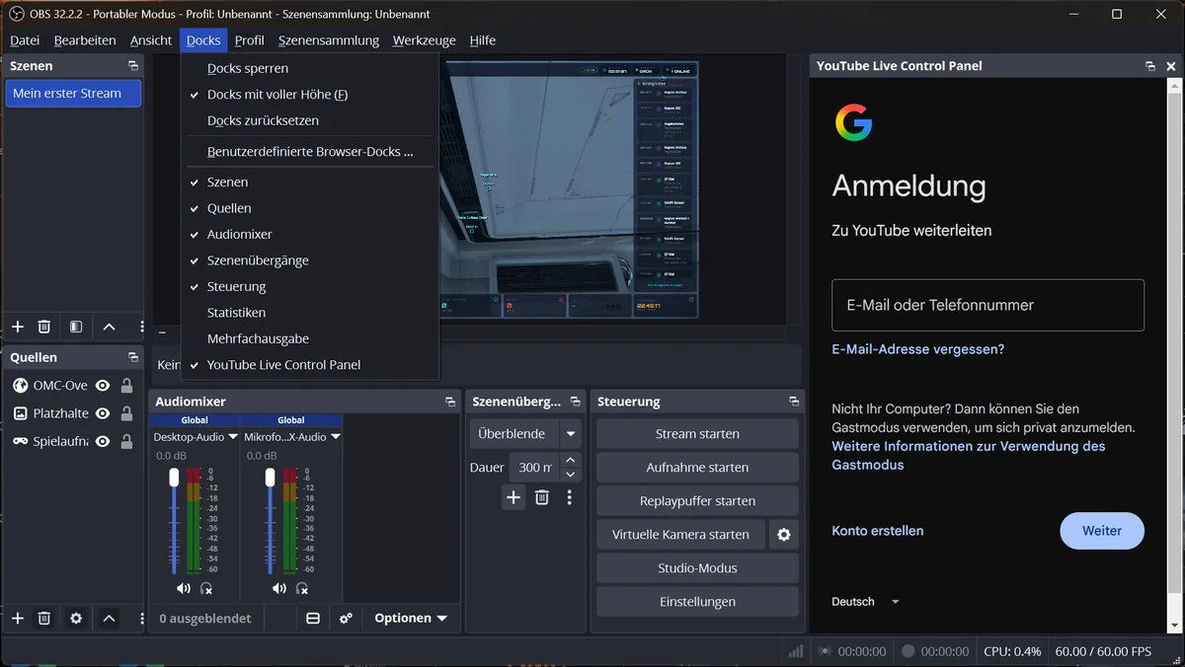Switch Audiomixer layout with the layout icon
The width and height of the screenshot is (1185, 667).
313,619
